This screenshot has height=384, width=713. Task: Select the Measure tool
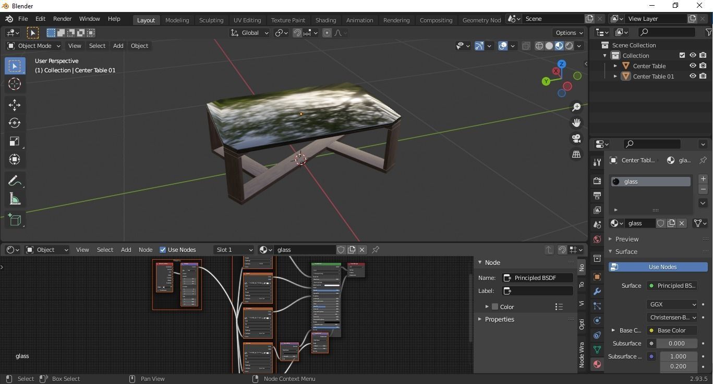[x=15, y=199]
